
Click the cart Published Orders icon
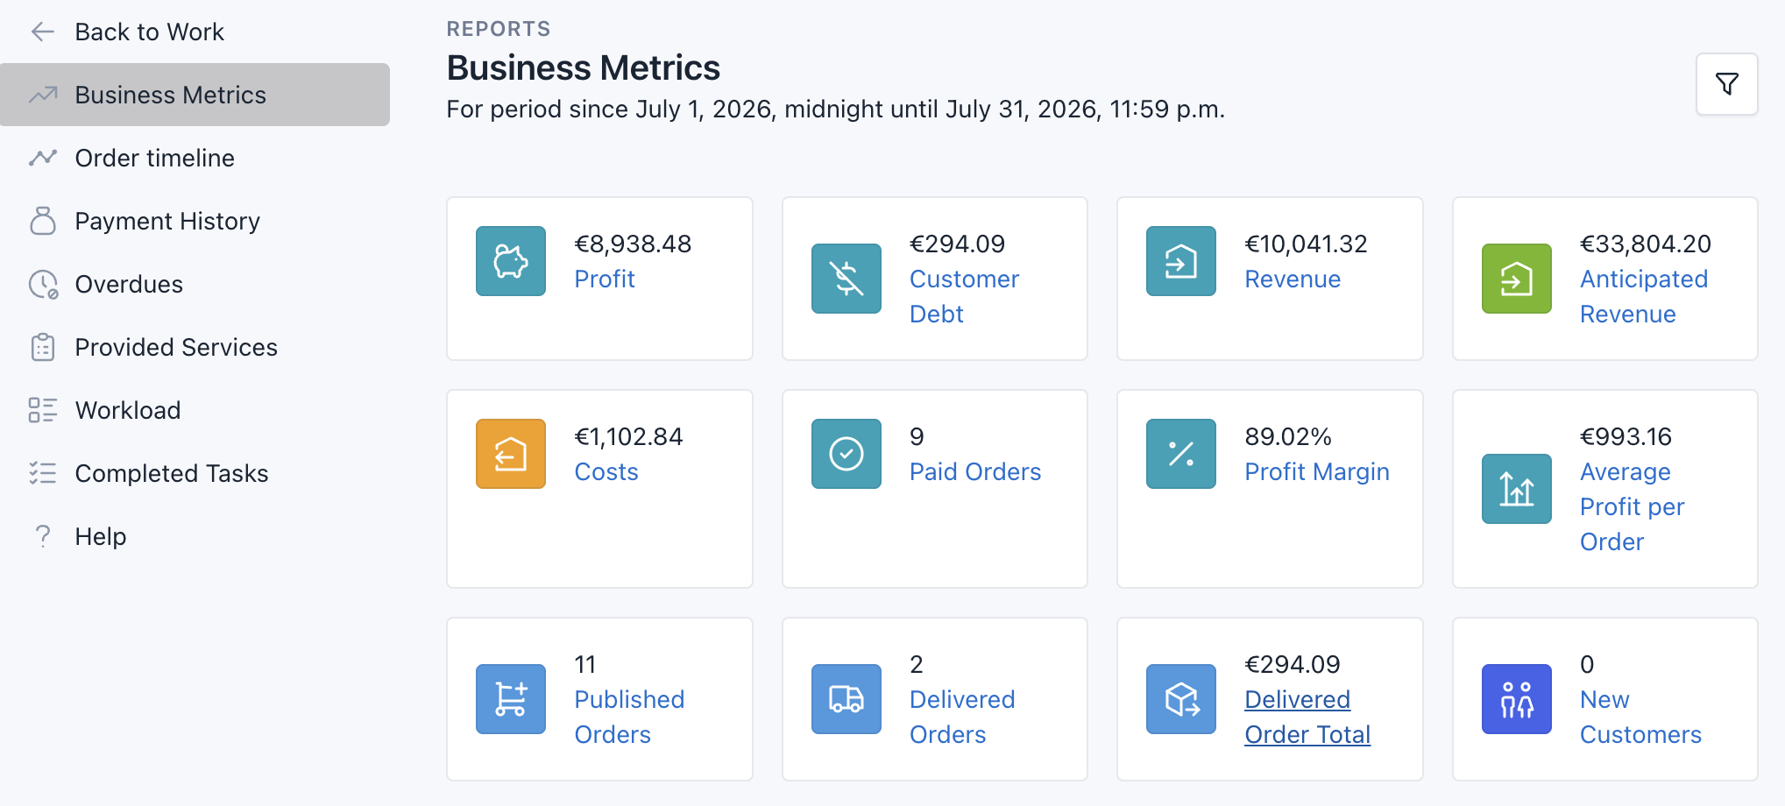pos(511,699)
